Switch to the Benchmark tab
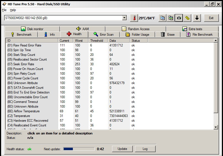The image size is (223, 156). [x=21, y=35]
